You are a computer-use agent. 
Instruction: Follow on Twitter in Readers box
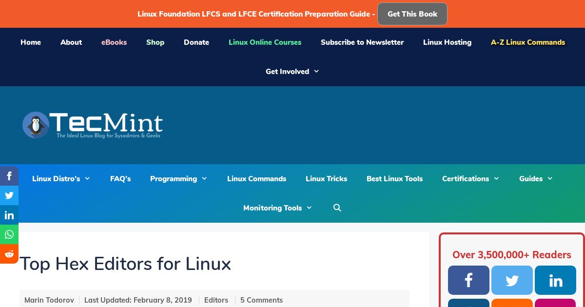(x=512, y=280)
